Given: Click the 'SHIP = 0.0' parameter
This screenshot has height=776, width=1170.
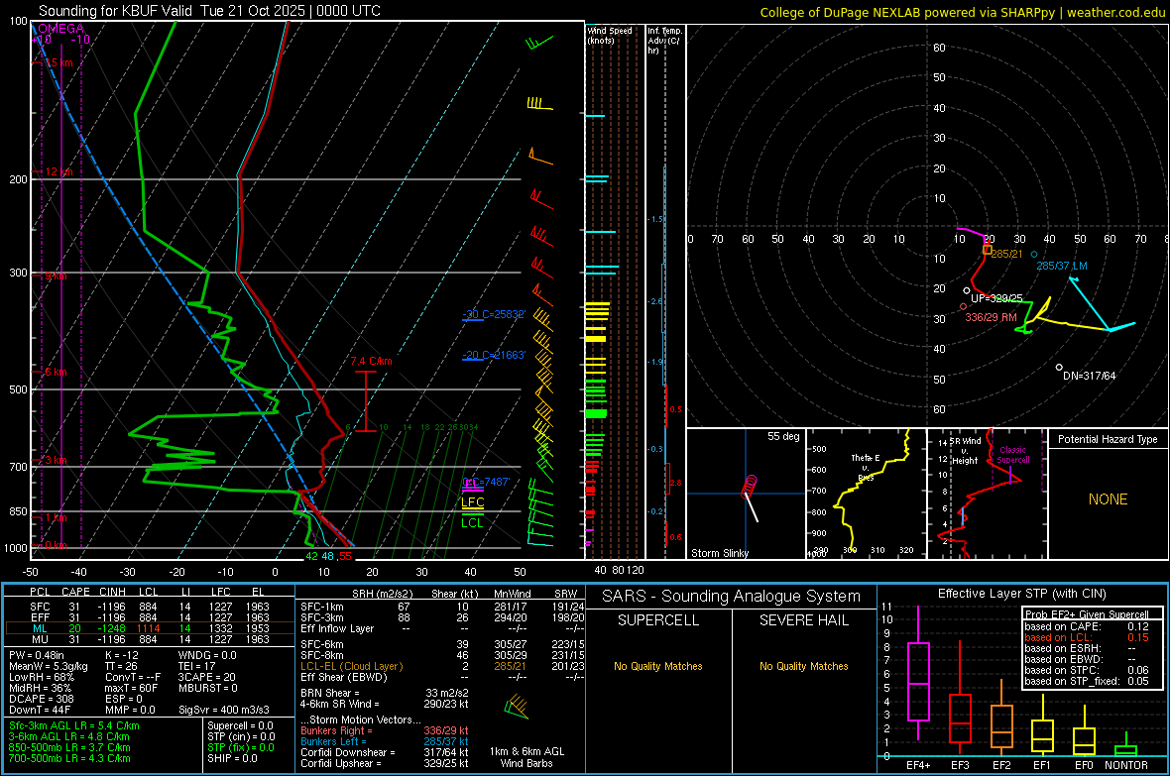Looking at the screenshot, I should point(232,758).
